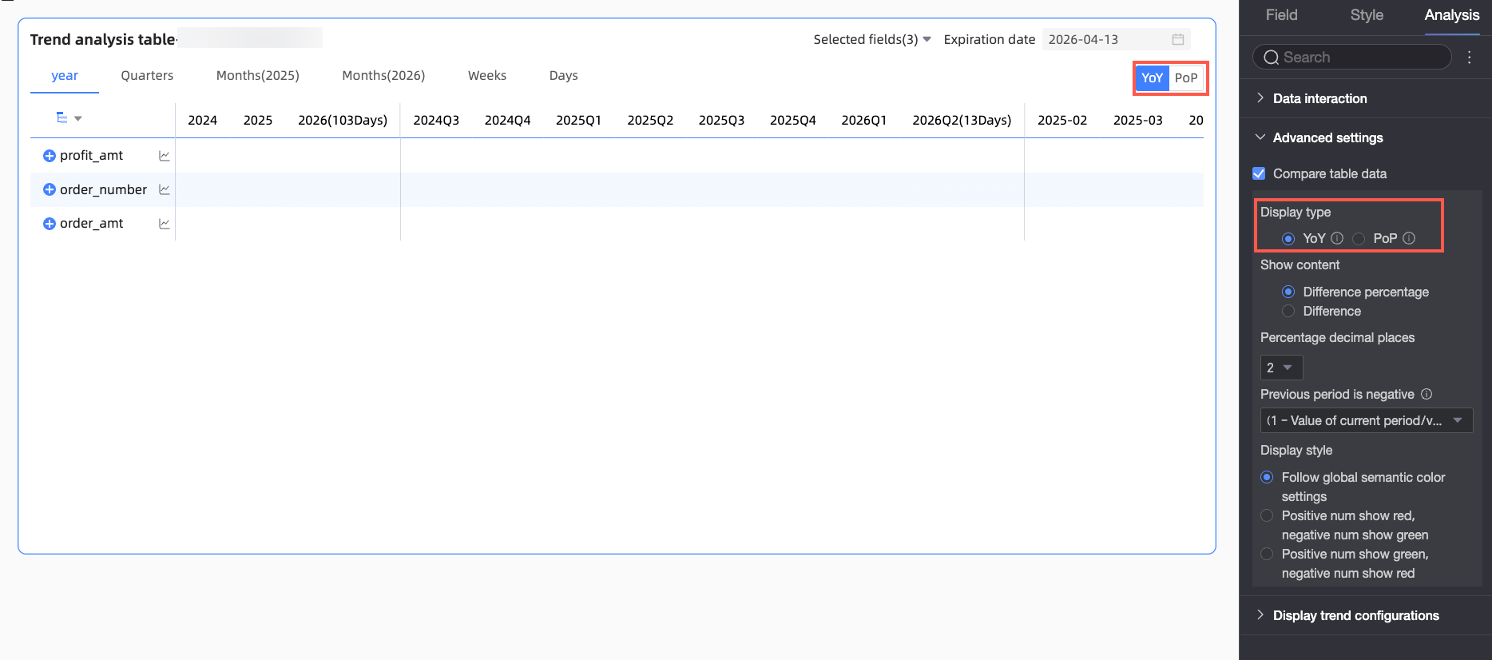Open the Field panel tab
Viewport: 1492px width, 660px height.
tap(1281, 15)
